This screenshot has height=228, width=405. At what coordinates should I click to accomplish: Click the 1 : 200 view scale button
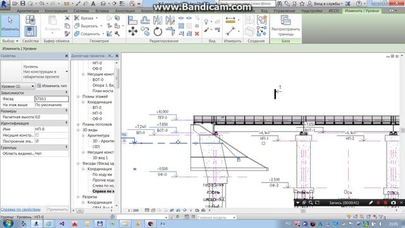pyautogui.click(x=134, y=210)
